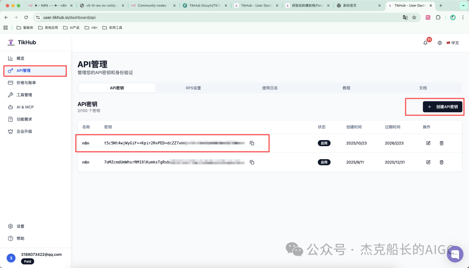
Task: Open 企业升级 enterprise upgrade
Action: pos(24,131)
